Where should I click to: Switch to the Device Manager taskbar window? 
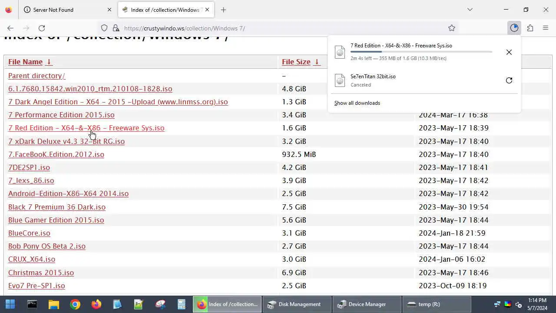(366, 304)
